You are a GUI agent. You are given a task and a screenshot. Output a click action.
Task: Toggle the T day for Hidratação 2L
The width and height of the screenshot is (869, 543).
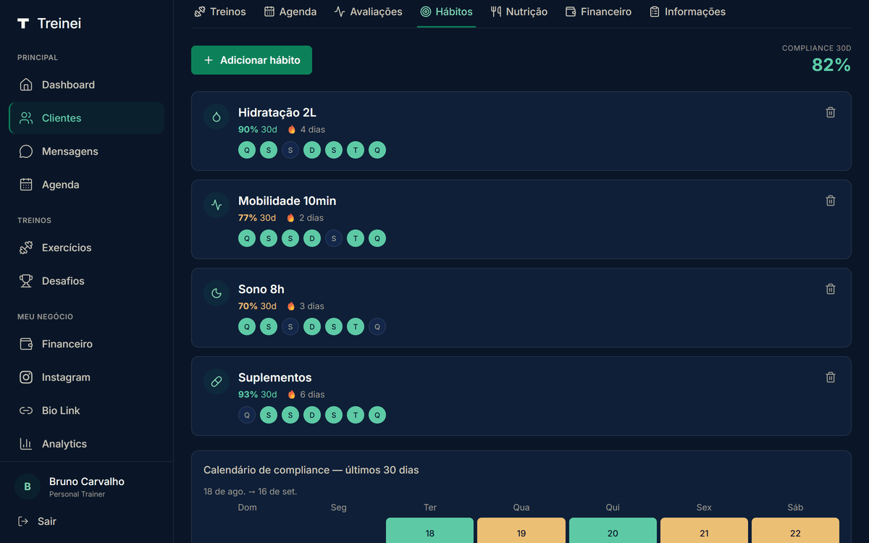click(x=356, y=150)
